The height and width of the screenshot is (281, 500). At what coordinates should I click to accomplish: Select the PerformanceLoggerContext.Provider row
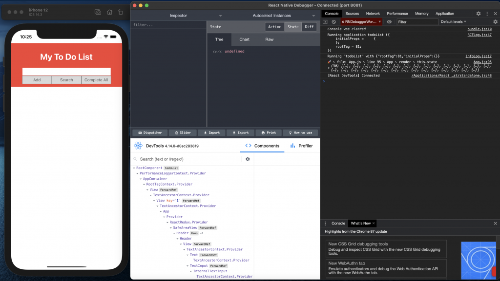pos(192,173)
